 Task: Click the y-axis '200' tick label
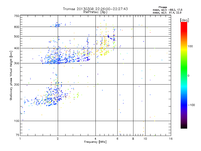click(17, 85)
